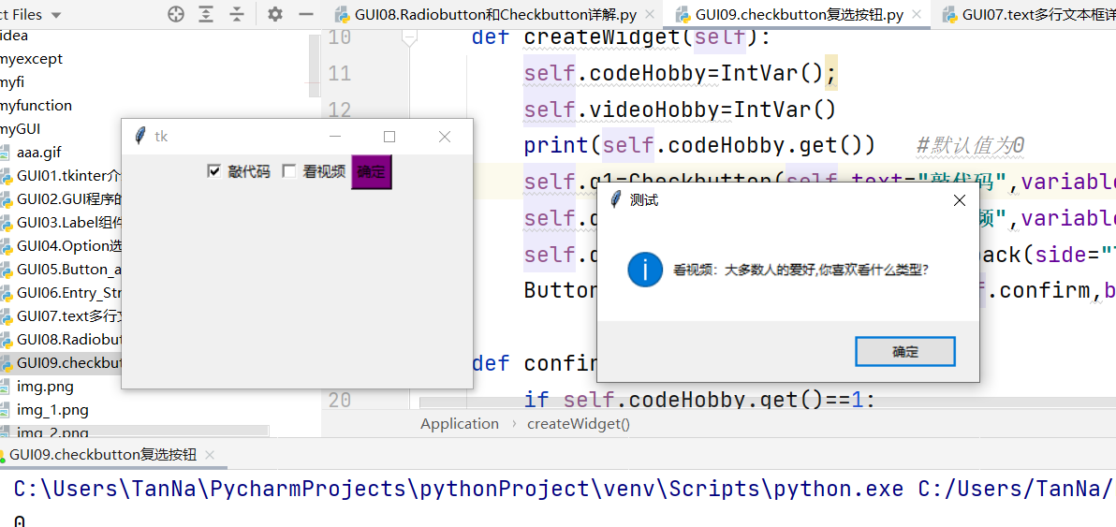This screenshot has width=1116, height=527.
Task: Toggle the 看视频 checkbox in tk window
Action: coord(289,171)
